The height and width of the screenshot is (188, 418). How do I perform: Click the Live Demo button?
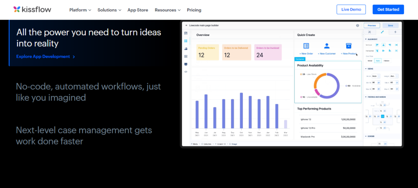tap(351, 9)
